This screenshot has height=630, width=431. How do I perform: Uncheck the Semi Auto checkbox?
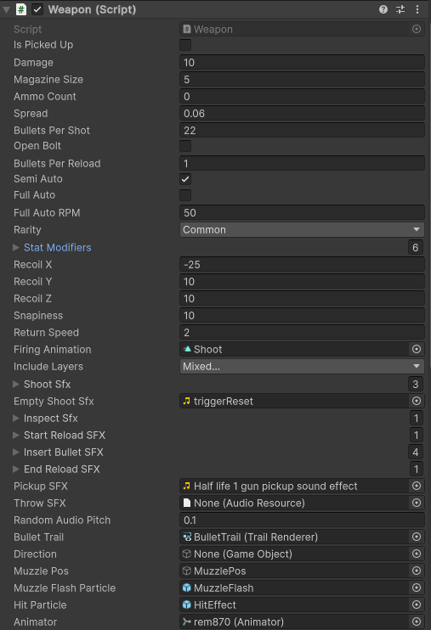[185, 179]
